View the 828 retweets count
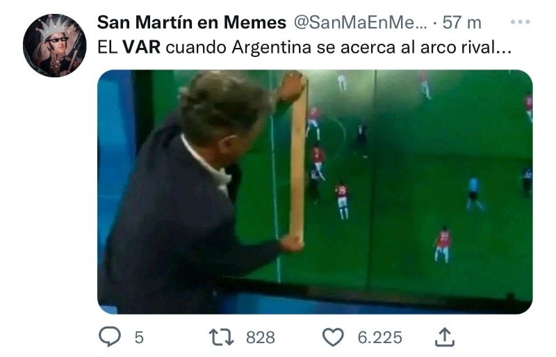This screenshot has width=556, height=357. pos(261,338)
